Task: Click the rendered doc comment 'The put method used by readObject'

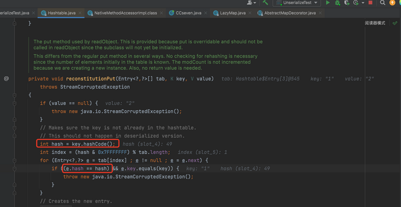Action: point(77,41)
